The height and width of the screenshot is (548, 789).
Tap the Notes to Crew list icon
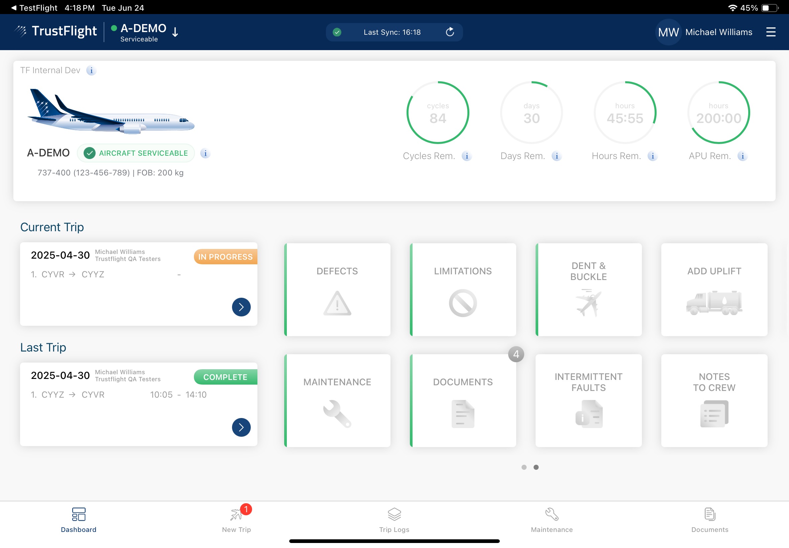tap(714, 414)
